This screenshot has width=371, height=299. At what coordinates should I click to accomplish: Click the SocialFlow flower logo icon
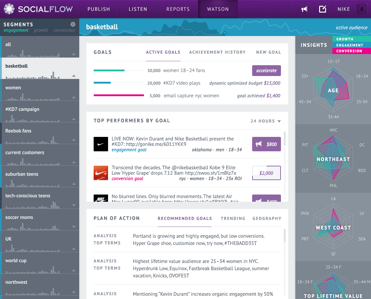click(9, 9)
